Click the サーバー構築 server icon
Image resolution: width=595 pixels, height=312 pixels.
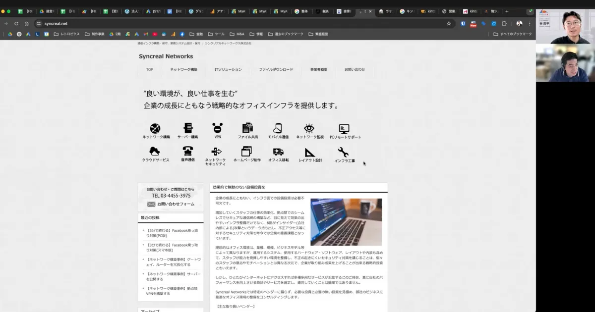coord(187,128)
